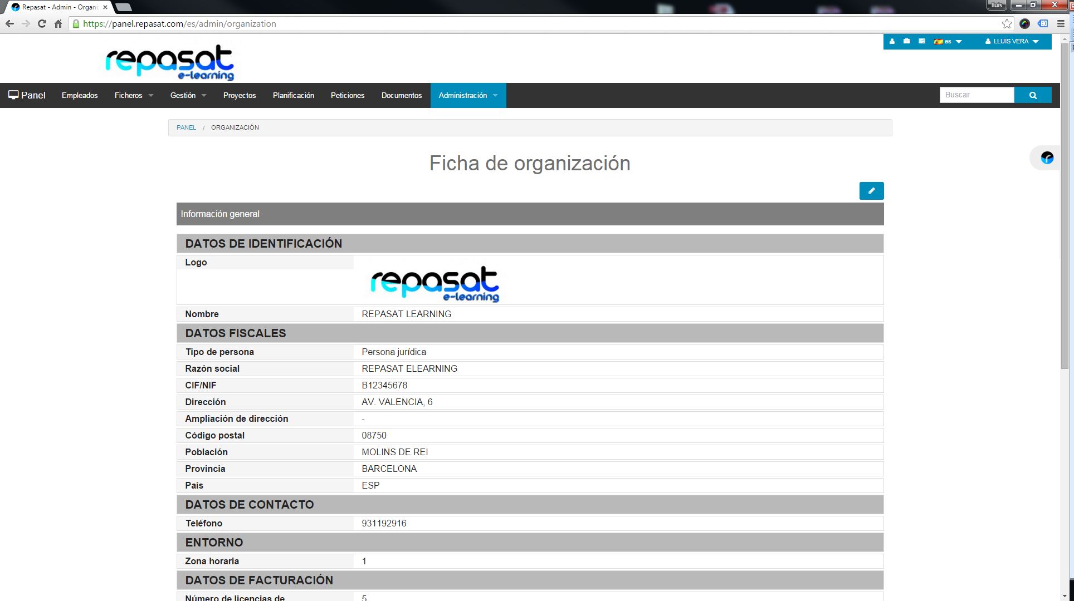Click the user profile icon in top blue bar

(x=892, y=41)
